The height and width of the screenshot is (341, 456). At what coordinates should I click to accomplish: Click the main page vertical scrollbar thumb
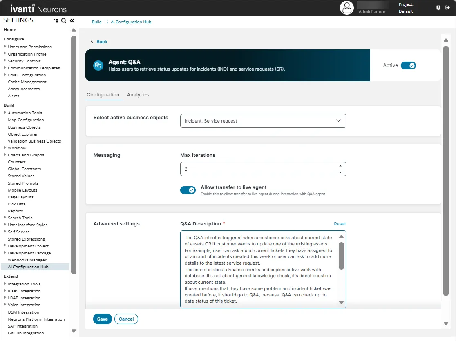[446, 171]
